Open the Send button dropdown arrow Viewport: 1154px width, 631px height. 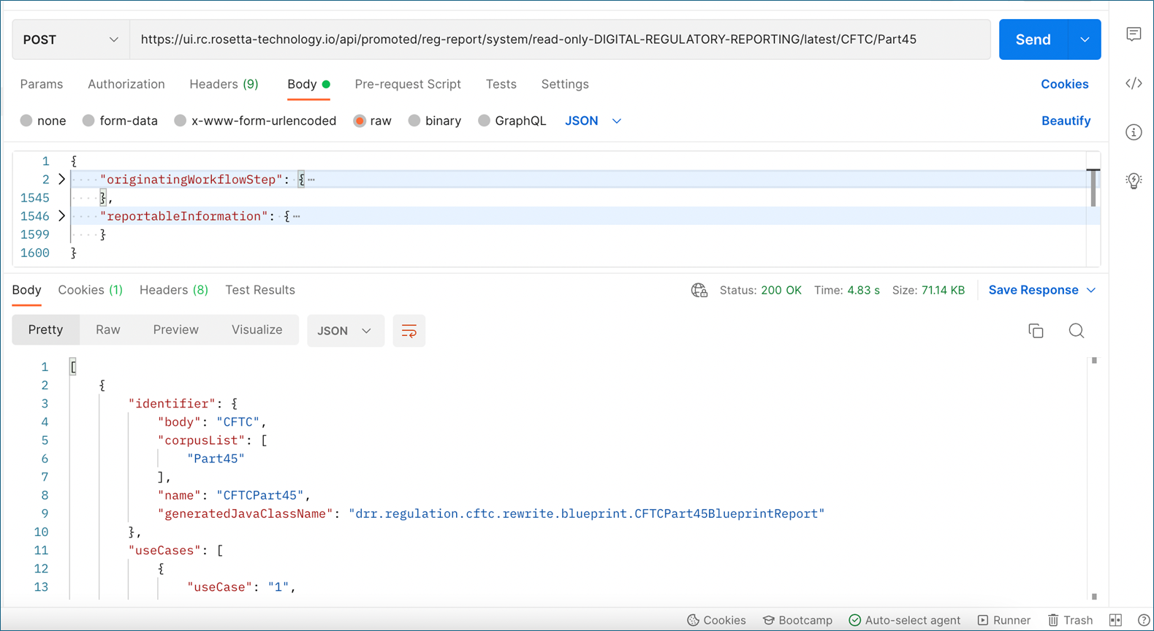coord(1085,39)
